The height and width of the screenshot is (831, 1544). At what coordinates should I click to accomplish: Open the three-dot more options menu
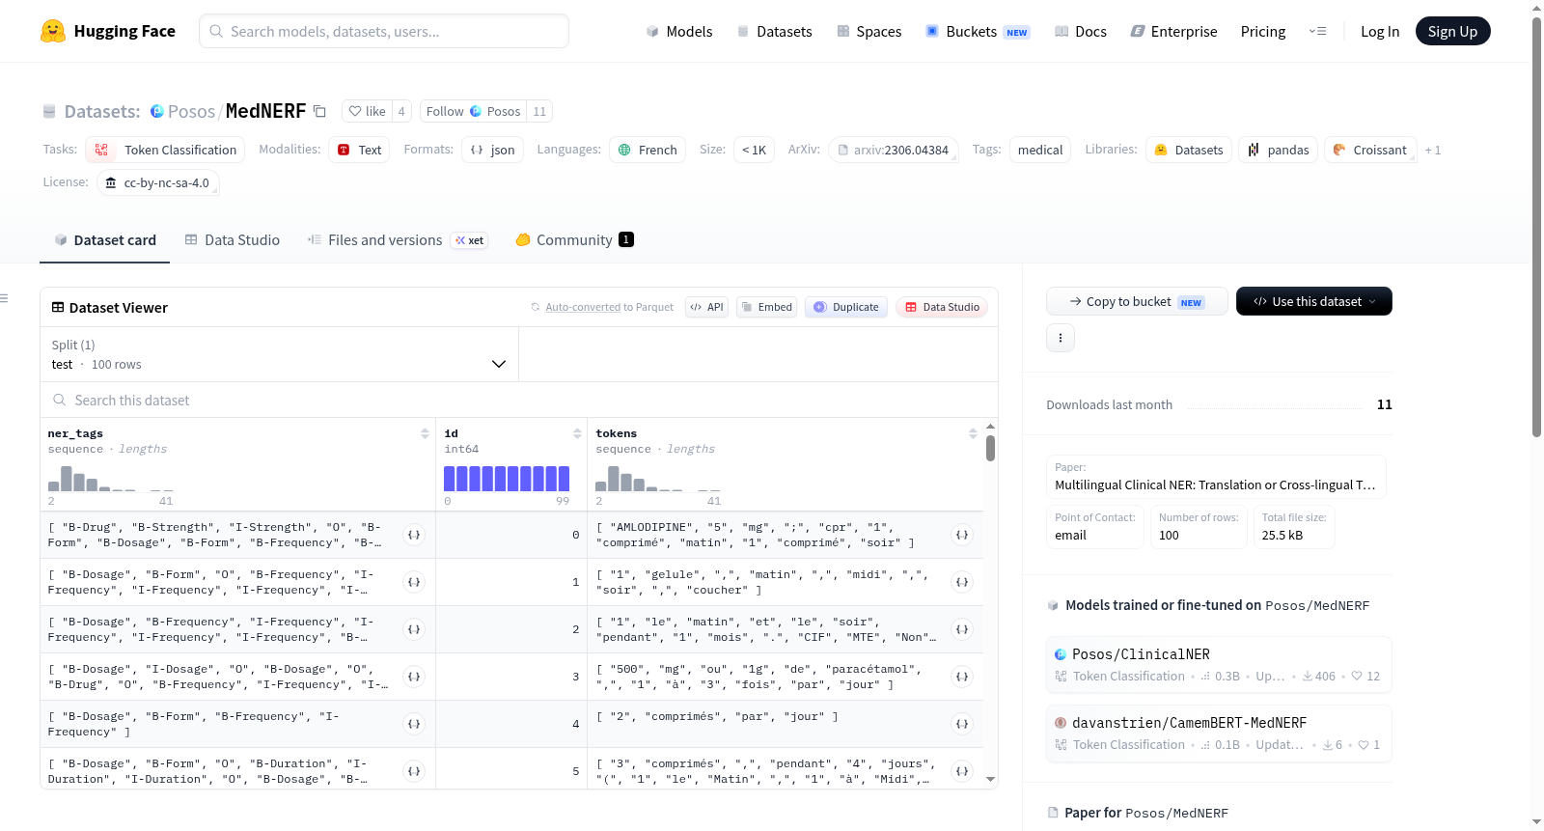[1061, 338]
